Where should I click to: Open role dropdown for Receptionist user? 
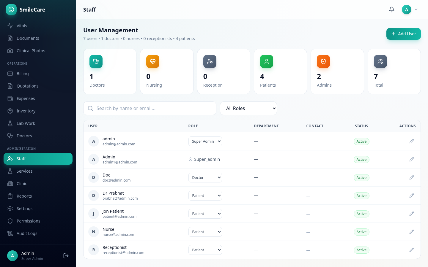(x=205, y=250)
